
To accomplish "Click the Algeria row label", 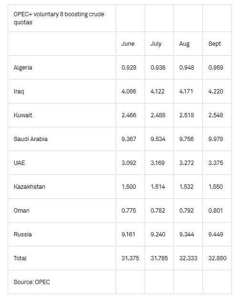I will [x=23, y=68].
